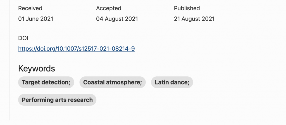Screen dimensions: 286x125
Task: Click the word research in Performing arts tag
Action: click(80, 100)
